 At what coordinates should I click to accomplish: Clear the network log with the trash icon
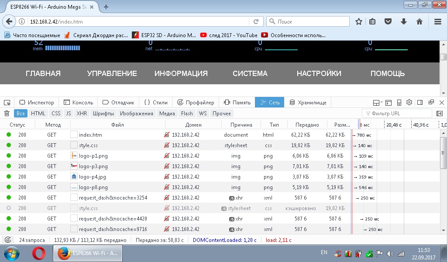(x=7, y=114)
